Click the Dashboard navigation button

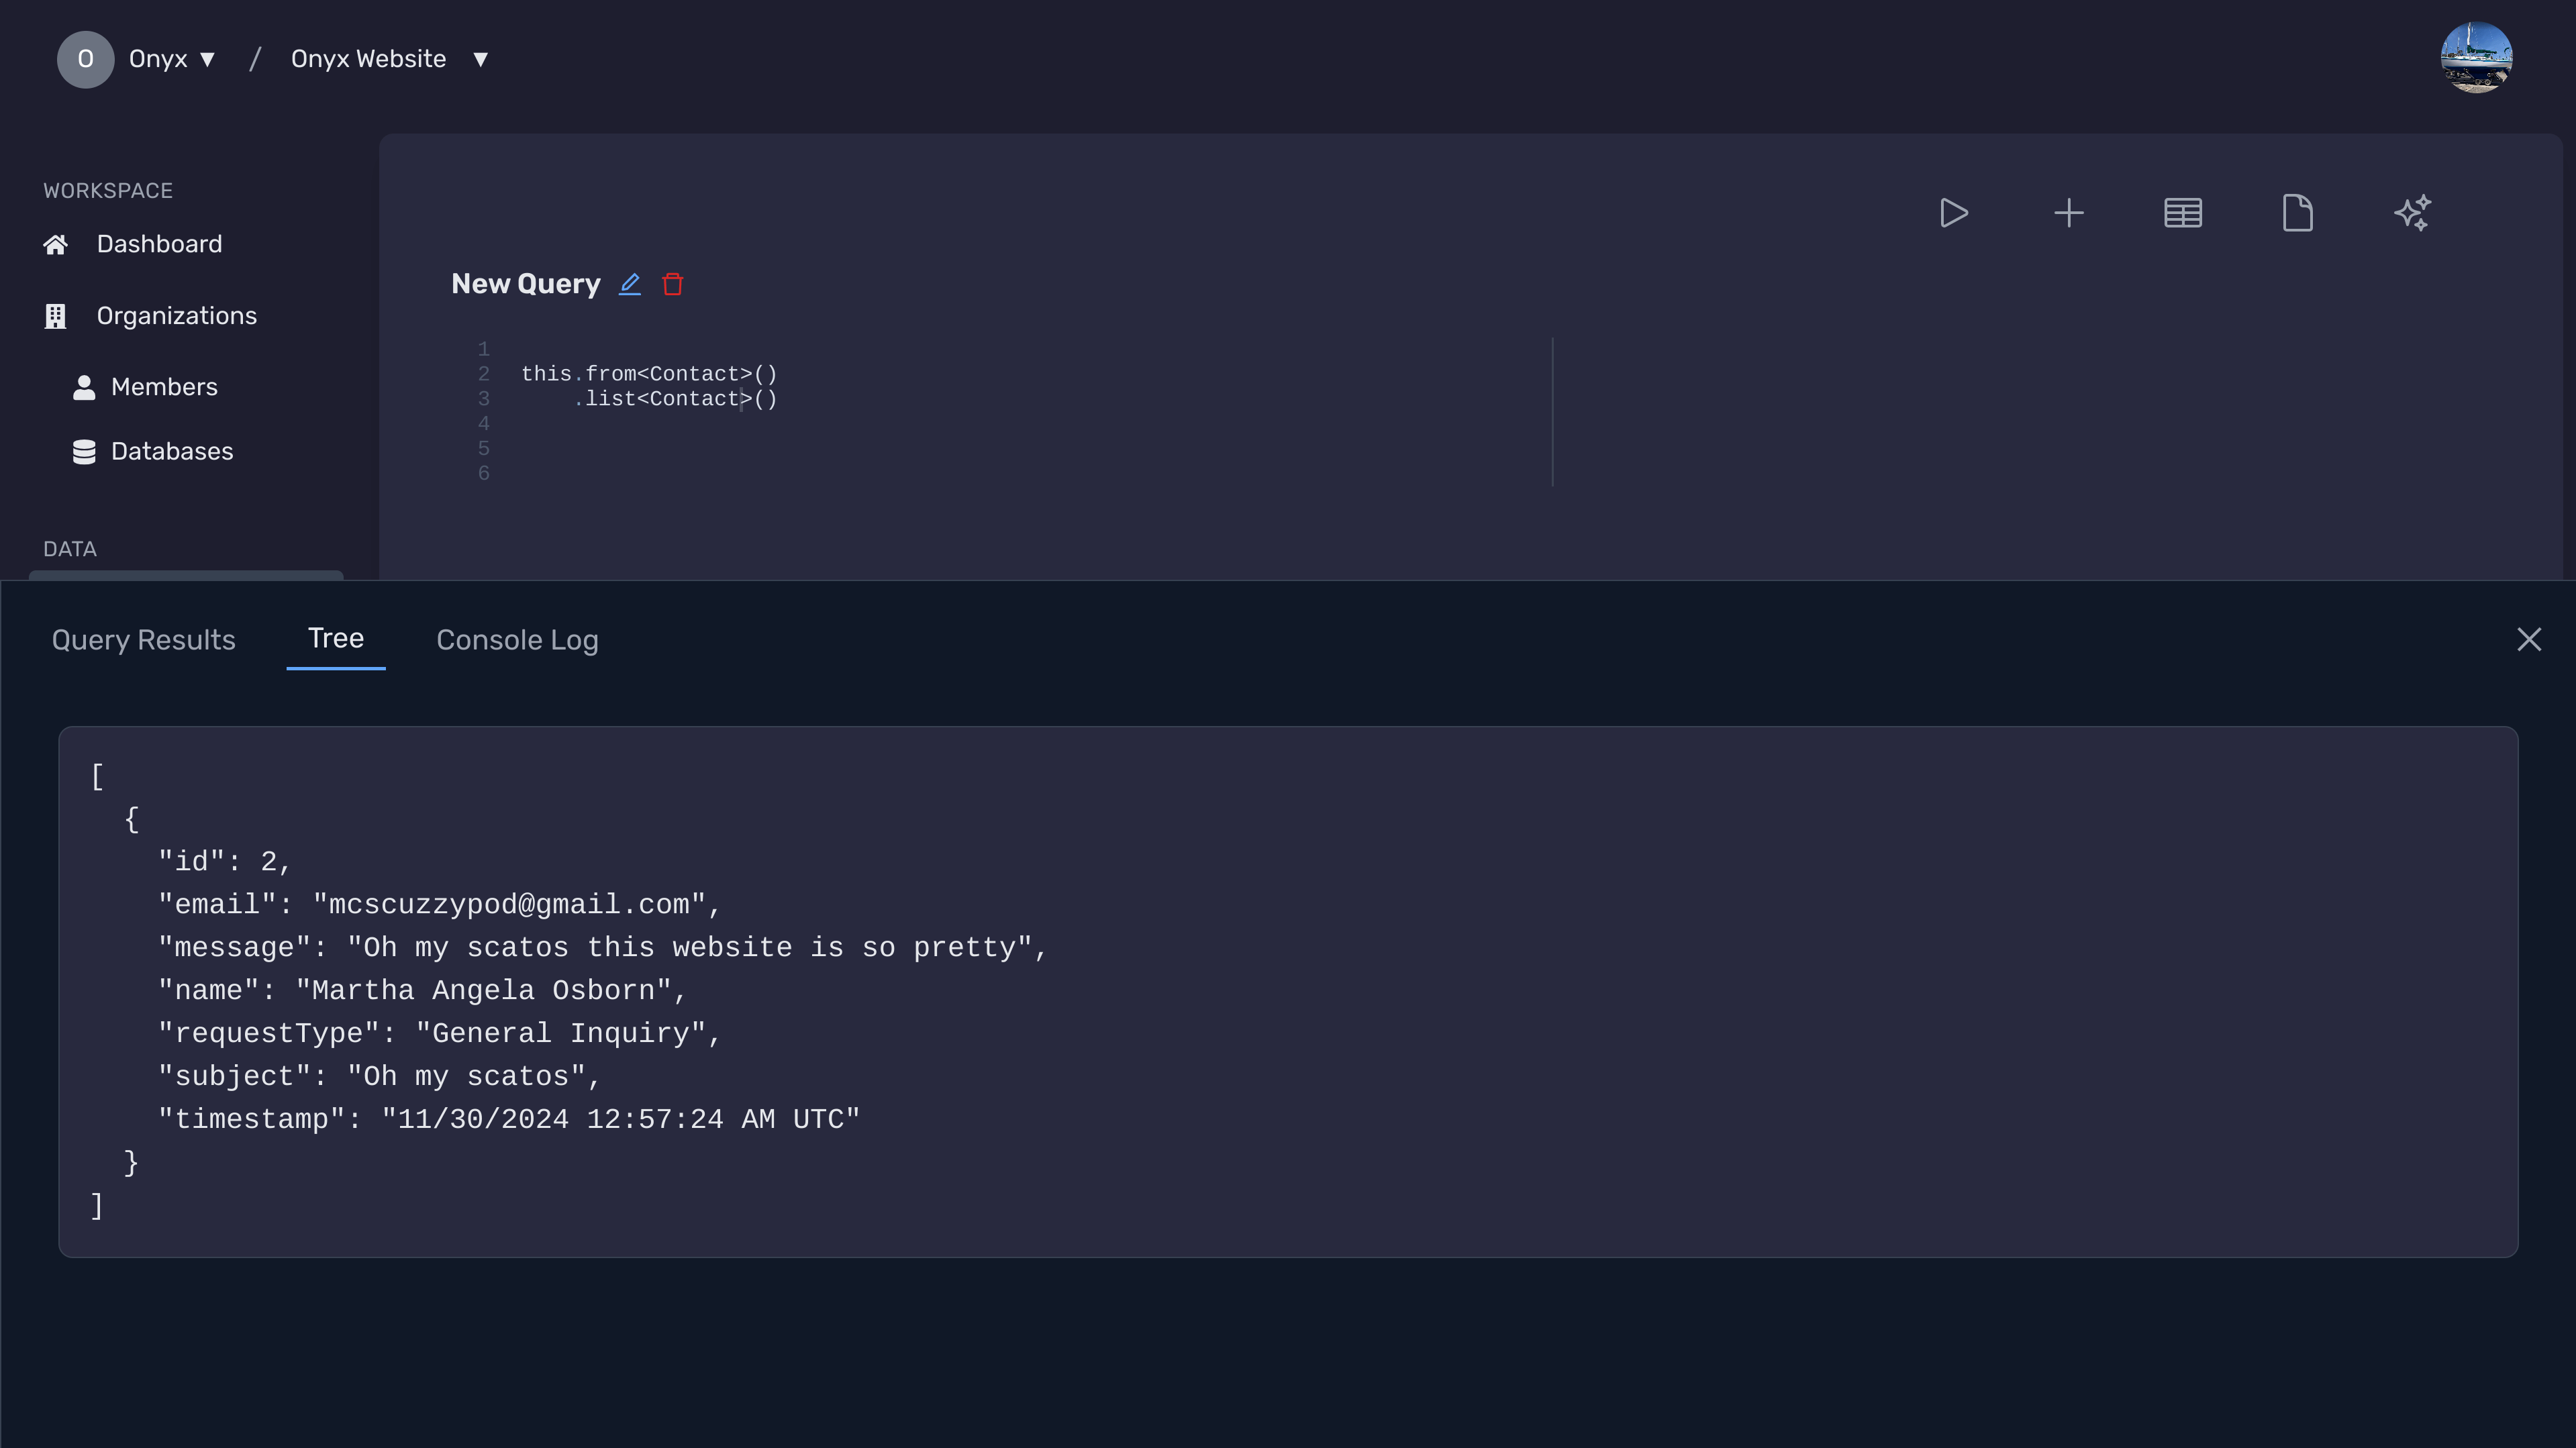click(159, 244)
